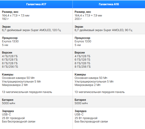Image resolution: width=145 pixels, height=129 pixels.
Task: Select '8 ГБ/128 ГБ' version of Галактика A17
Action: tap(10, 63)
